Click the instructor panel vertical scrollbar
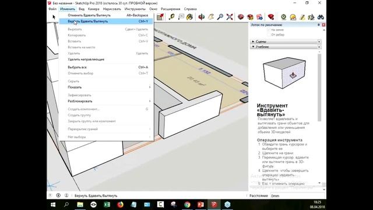Image resolution: width=373 pixels, height=210 pixels. pyautogui.click(x=319, y=87)
